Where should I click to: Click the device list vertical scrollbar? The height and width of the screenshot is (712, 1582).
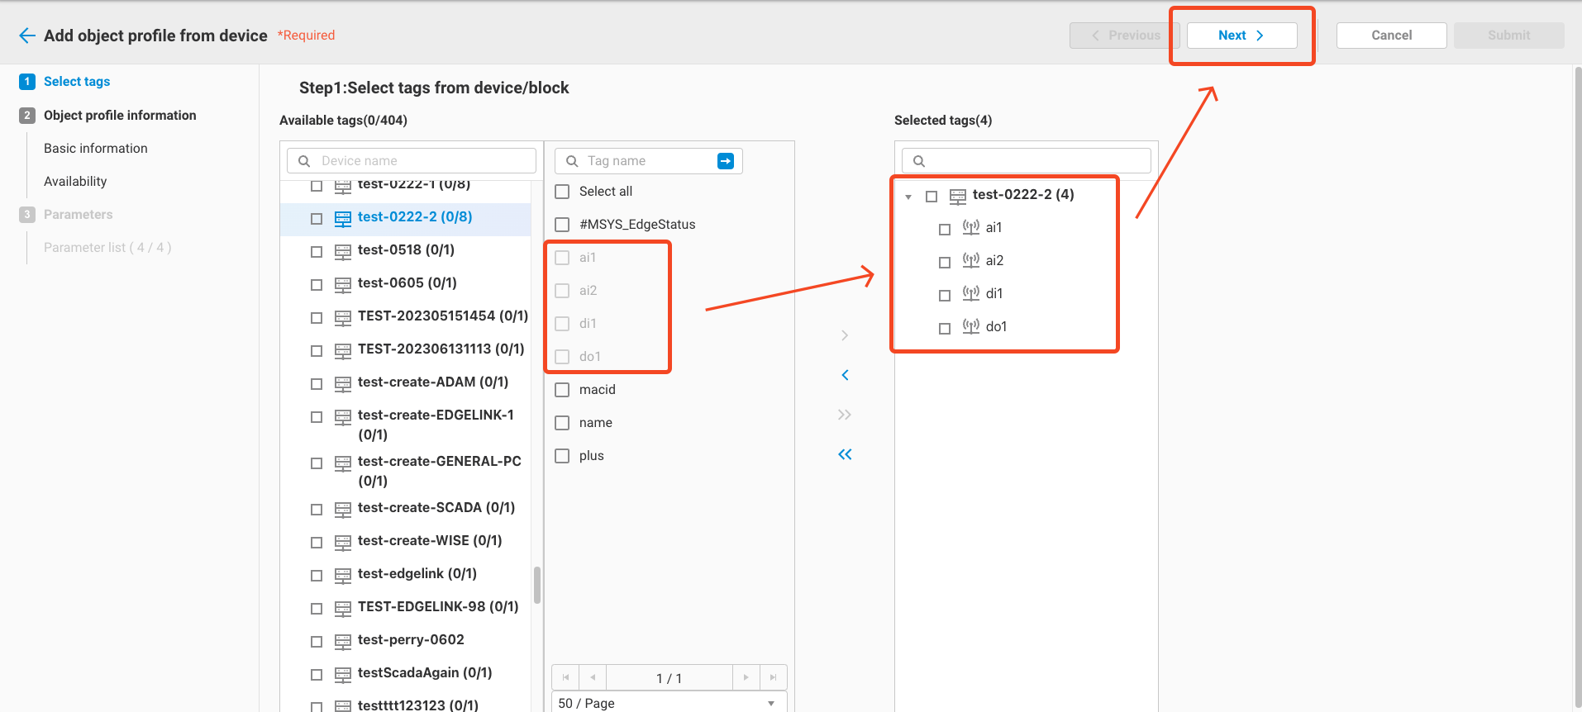click(x=537, y=585)
